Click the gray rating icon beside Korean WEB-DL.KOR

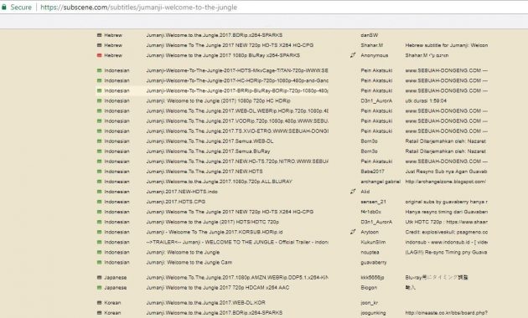(100, 303)
